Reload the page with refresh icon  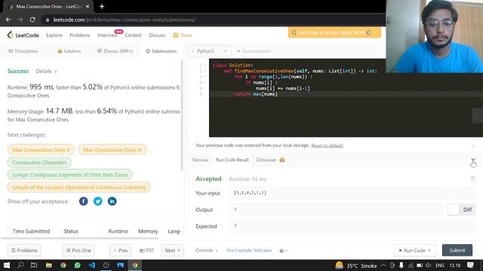coord(32,20)
